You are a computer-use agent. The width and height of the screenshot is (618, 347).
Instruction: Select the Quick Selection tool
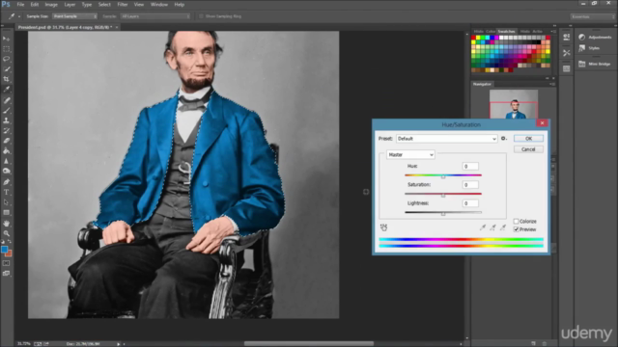click(7, 69)
